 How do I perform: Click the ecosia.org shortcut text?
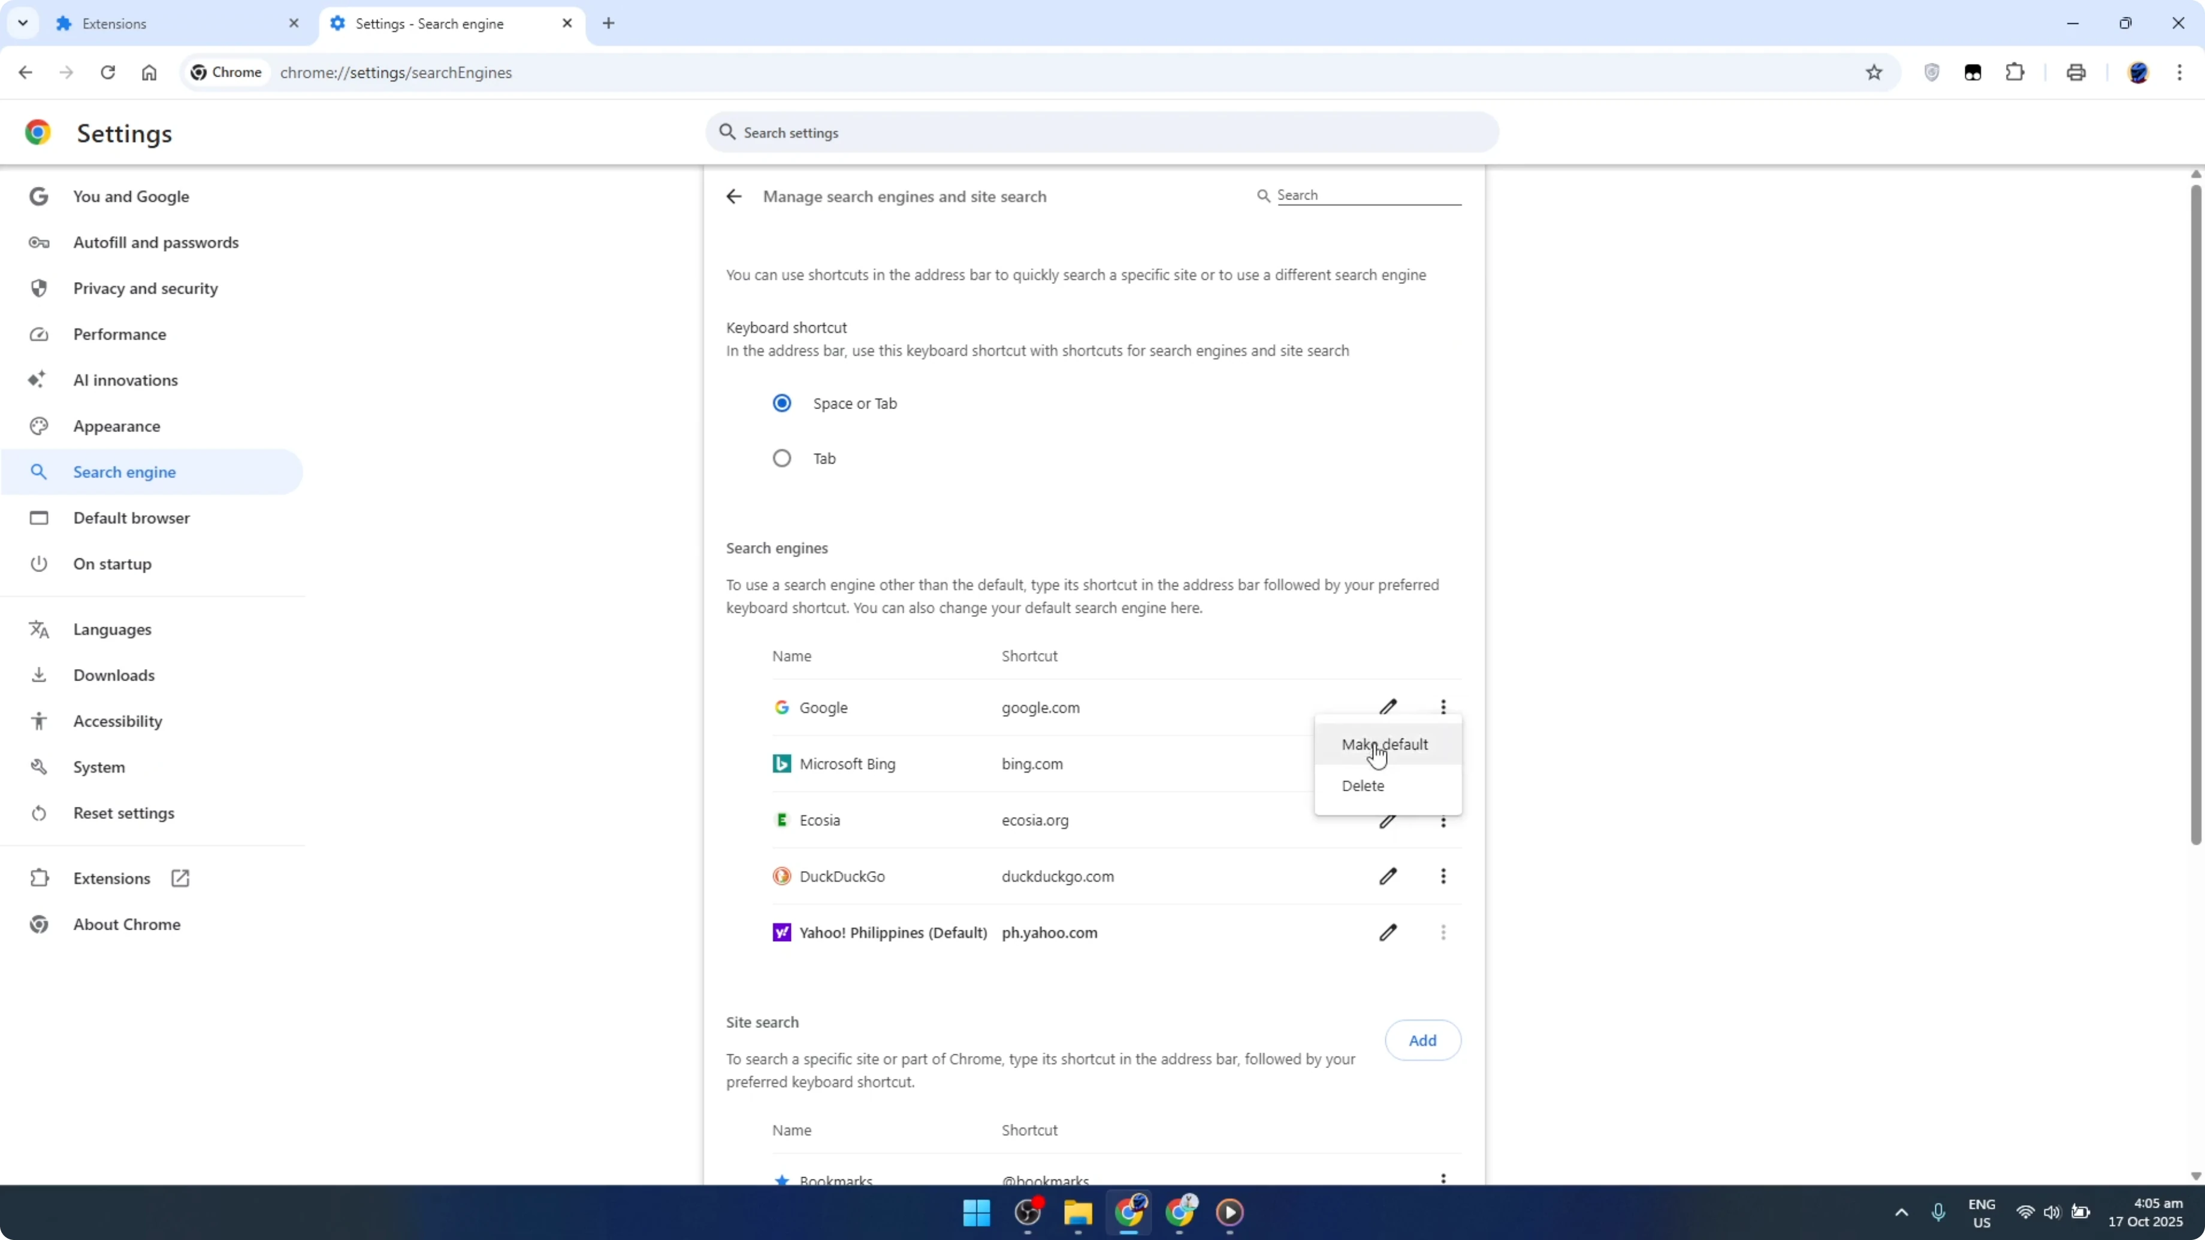pos(1035,821)
